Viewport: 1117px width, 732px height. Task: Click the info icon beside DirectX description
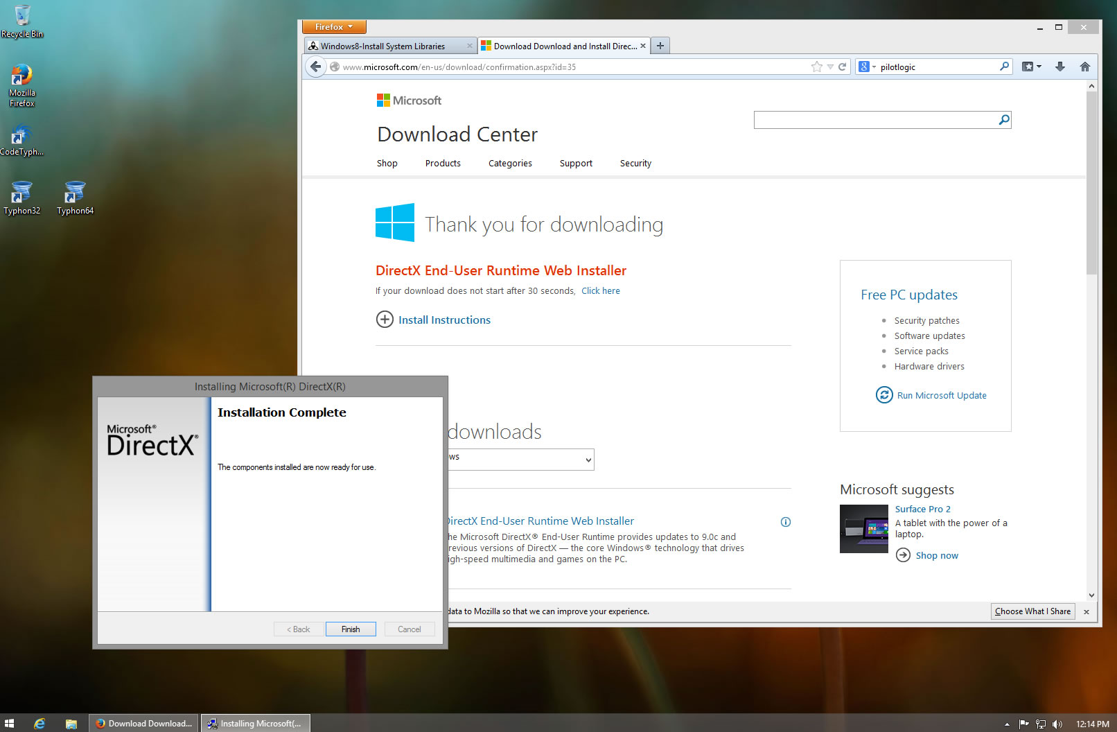coord(786,522)
